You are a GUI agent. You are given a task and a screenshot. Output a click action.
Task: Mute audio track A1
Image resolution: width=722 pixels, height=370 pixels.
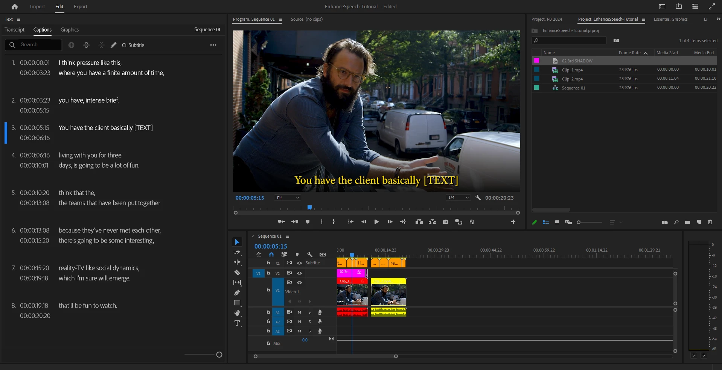300,312
